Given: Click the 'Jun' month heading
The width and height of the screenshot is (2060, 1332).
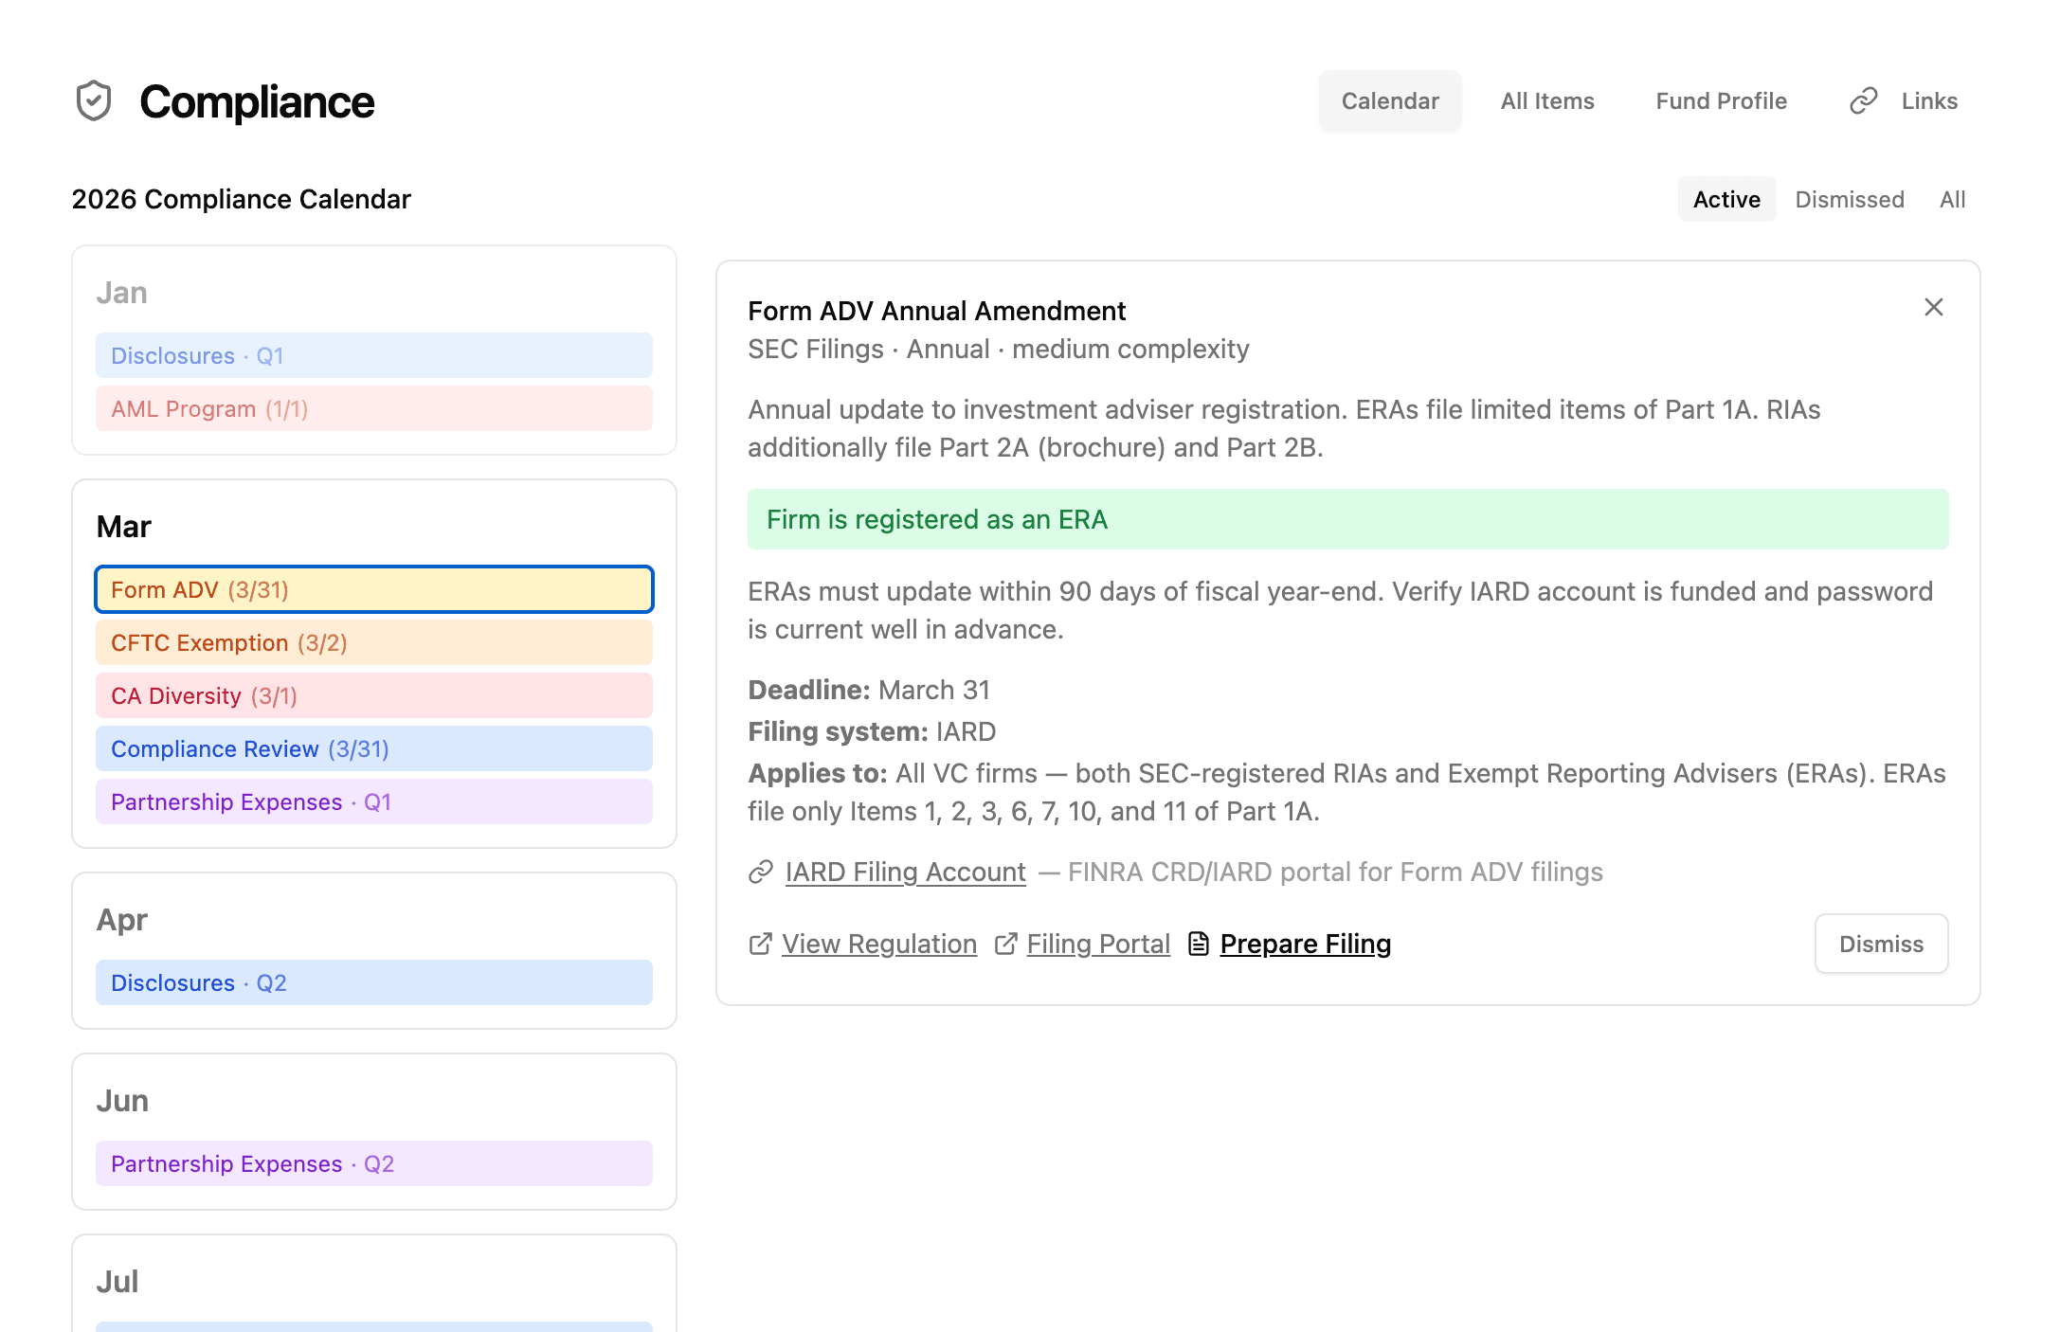Looking at the screenshot, I should click(x=123, y=1101).
